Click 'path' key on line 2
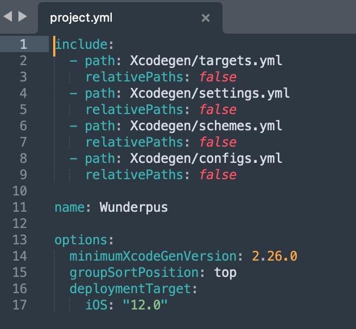Viewport: 356px width, 329px height. [x=100, y=61]
